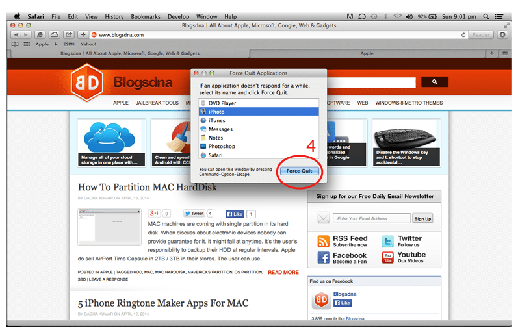This screenshot has height=328, width=520.
Task: Reload the page with refresh icon
Action: [463, 35]
